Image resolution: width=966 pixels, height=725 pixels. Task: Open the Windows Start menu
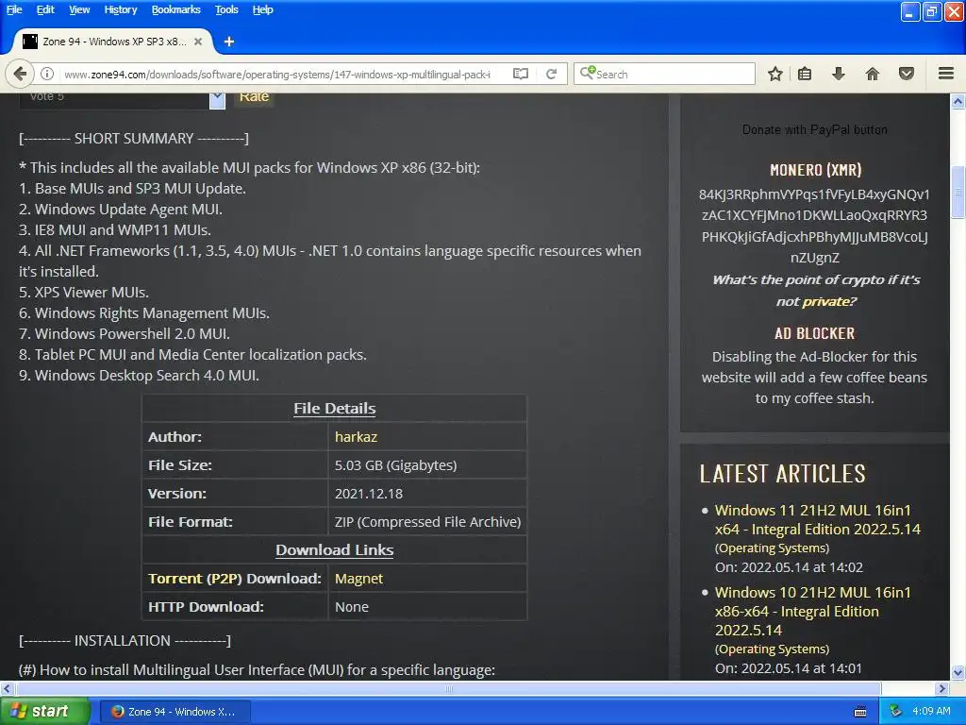(x=44, y=711)
